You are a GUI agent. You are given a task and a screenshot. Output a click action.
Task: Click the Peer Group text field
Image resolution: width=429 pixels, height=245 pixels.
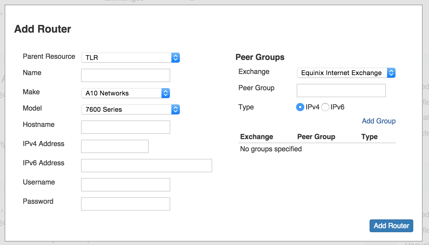(x=341, y=90)
